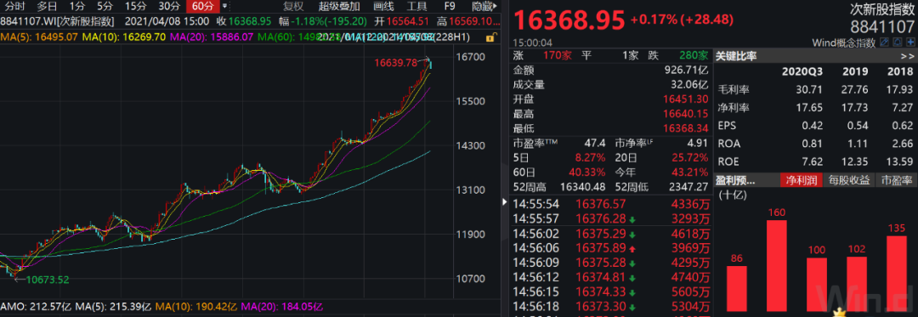Click the MA(10): 16269.70 indicator label

[x=123, y=37]
